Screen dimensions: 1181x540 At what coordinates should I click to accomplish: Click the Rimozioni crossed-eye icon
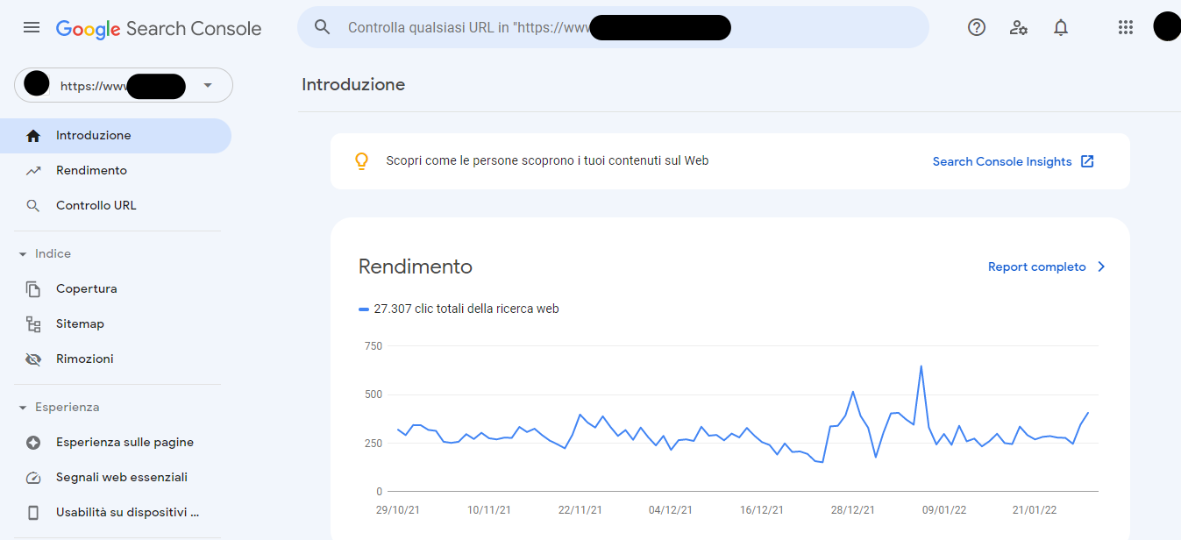click(33, 359)
